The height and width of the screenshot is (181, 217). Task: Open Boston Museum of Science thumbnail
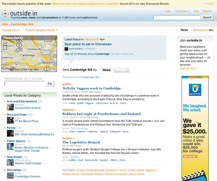point(10,147)
